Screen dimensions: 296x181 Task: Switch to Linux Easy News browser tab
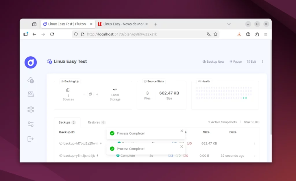(123, 24)
